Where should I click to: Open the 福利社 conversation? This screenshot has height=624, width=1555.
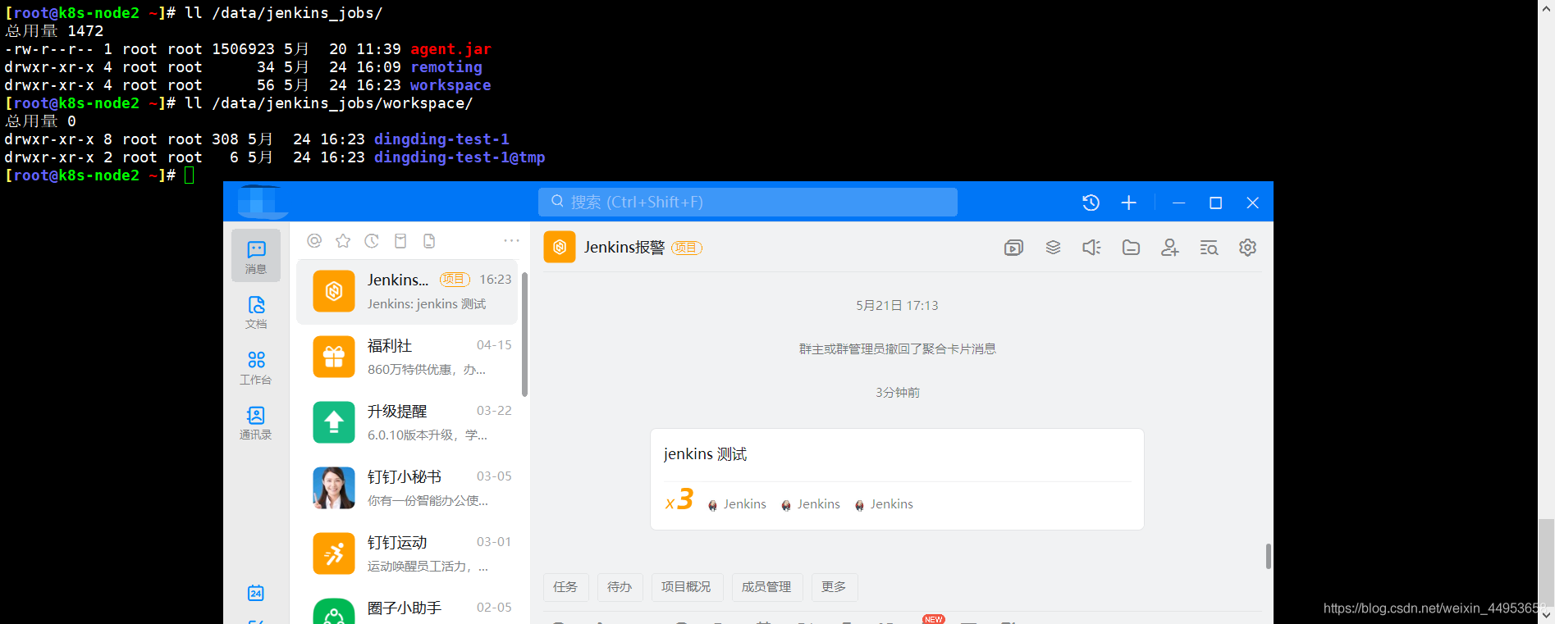click(x=408, y=357)
